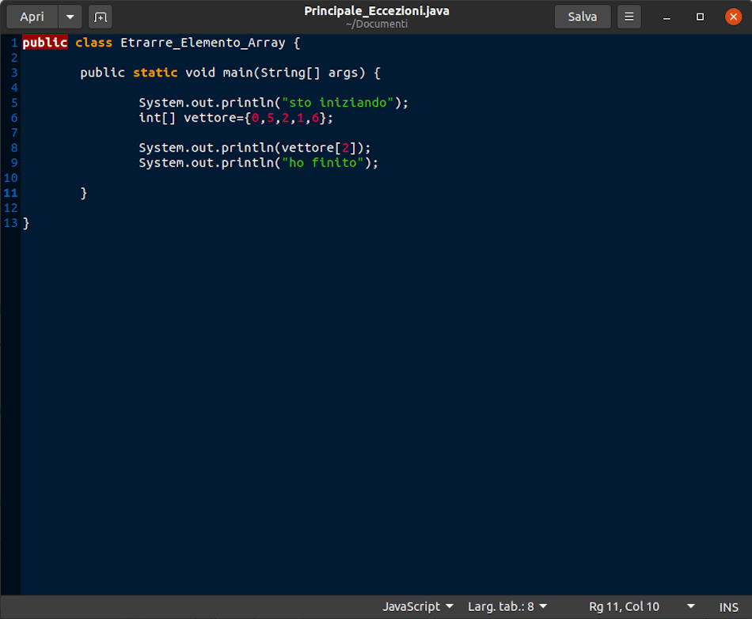Viewport: 752px width, 619px height.
Task: Toggle INS insert mode indicator
Action: (x=728, y=607)
